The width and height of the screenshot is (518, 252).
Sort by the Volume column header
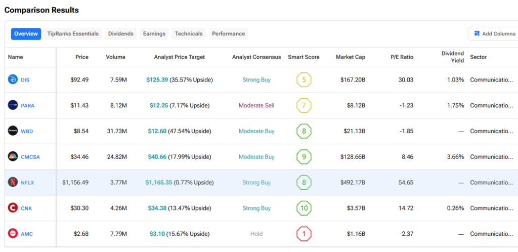pos(116,57)
